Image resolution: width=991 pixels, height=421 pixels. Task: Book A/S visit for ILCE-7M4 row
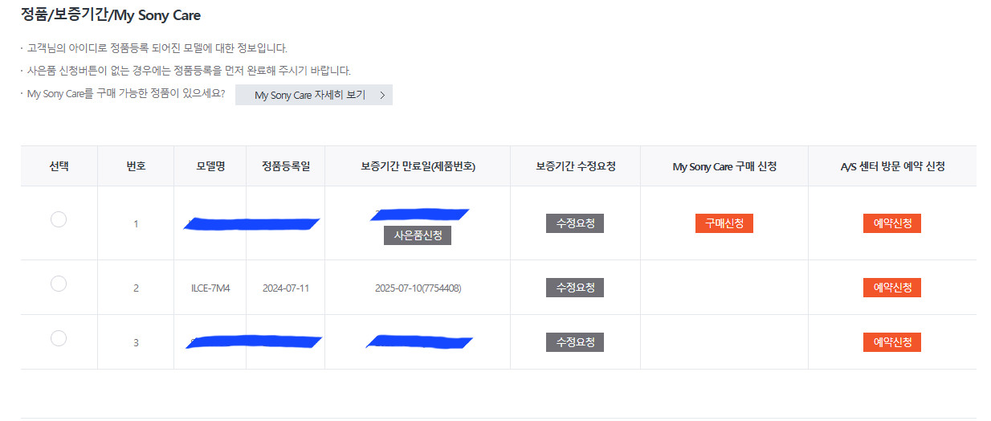[892, 288]
